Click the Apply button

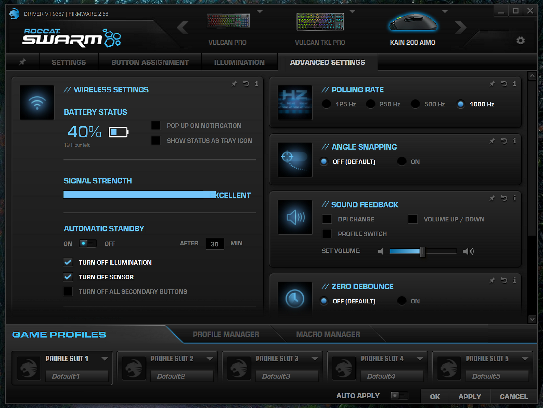click(470, 396)
